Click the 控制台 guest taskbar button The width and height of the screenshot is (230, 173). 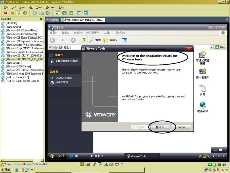(x=106, y=156)
